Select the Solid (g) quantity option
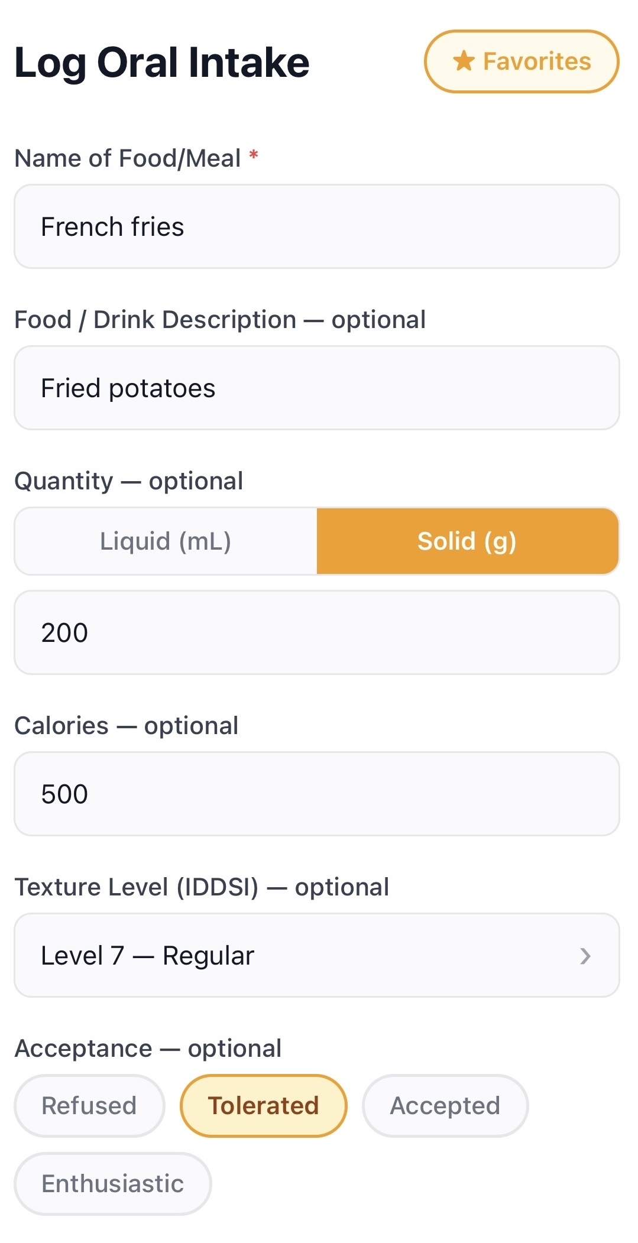Screen dimensions: 638x1243 pyautogui.click(x=468, y=541)
